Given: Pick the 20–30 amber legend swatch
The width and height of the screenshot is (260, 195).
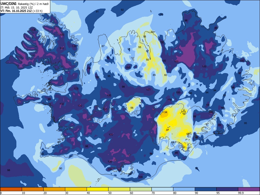Looking at the screenshot, I should (54, 189).
